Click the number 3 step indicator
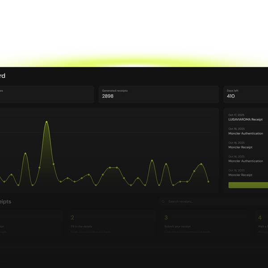Screen dimensions: 268x268 click(166, 218)
